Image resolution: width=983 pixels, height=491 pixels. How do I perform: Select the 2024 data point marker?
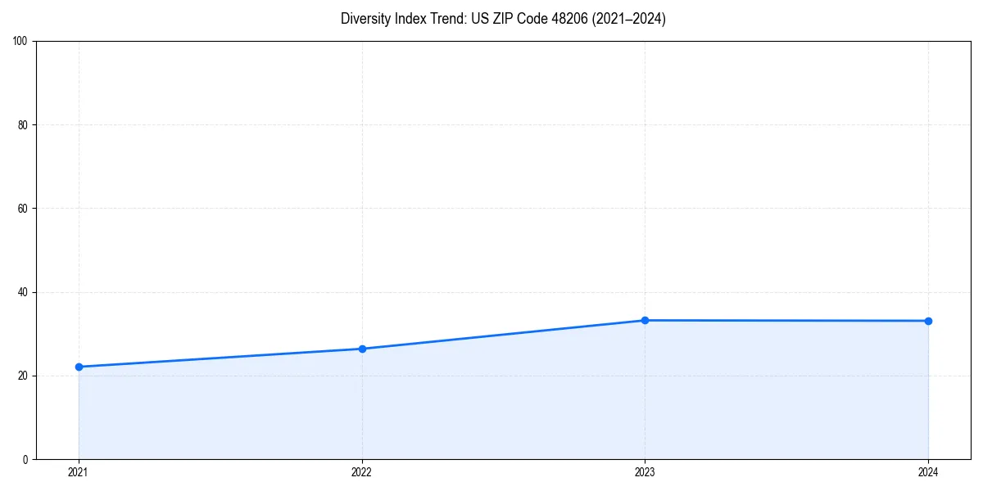click(928, 321)
